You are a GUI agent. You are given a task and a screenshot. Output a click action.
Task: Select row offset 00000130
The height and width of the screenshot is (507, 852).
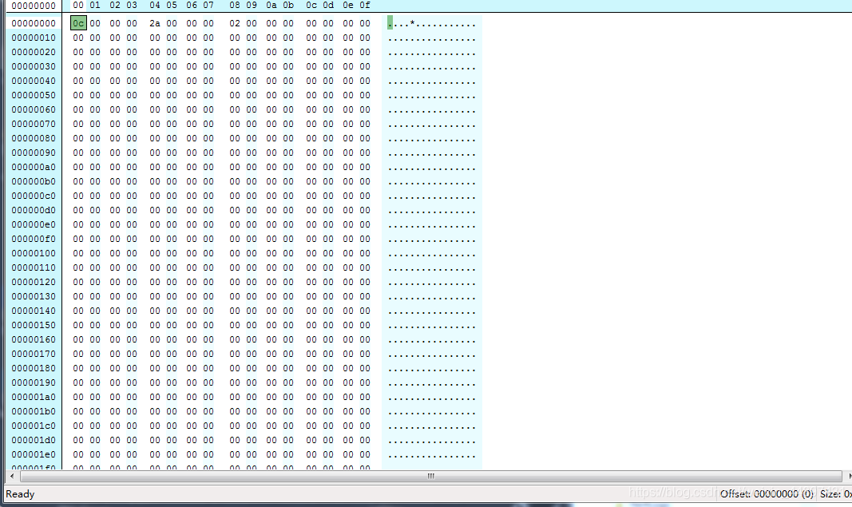pyautogui.click(x=34, y=297)
